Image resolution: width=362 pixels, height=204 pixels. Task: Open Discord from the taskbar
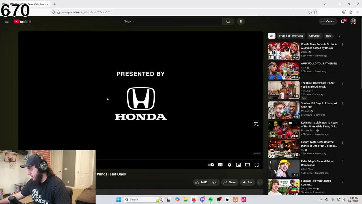(202, 199)
